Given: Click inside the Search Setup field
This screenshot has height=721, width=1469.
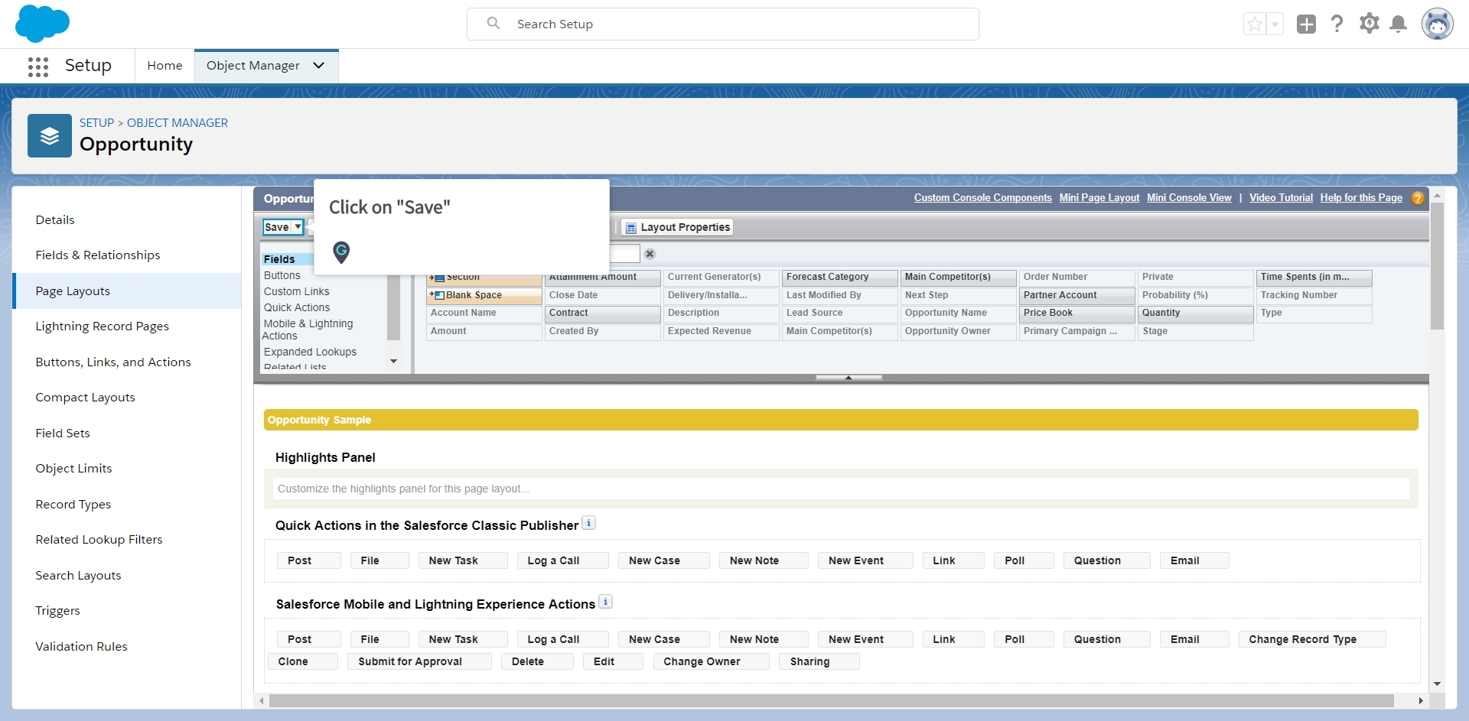Looking at the screenshot, I should click(722, 24).
